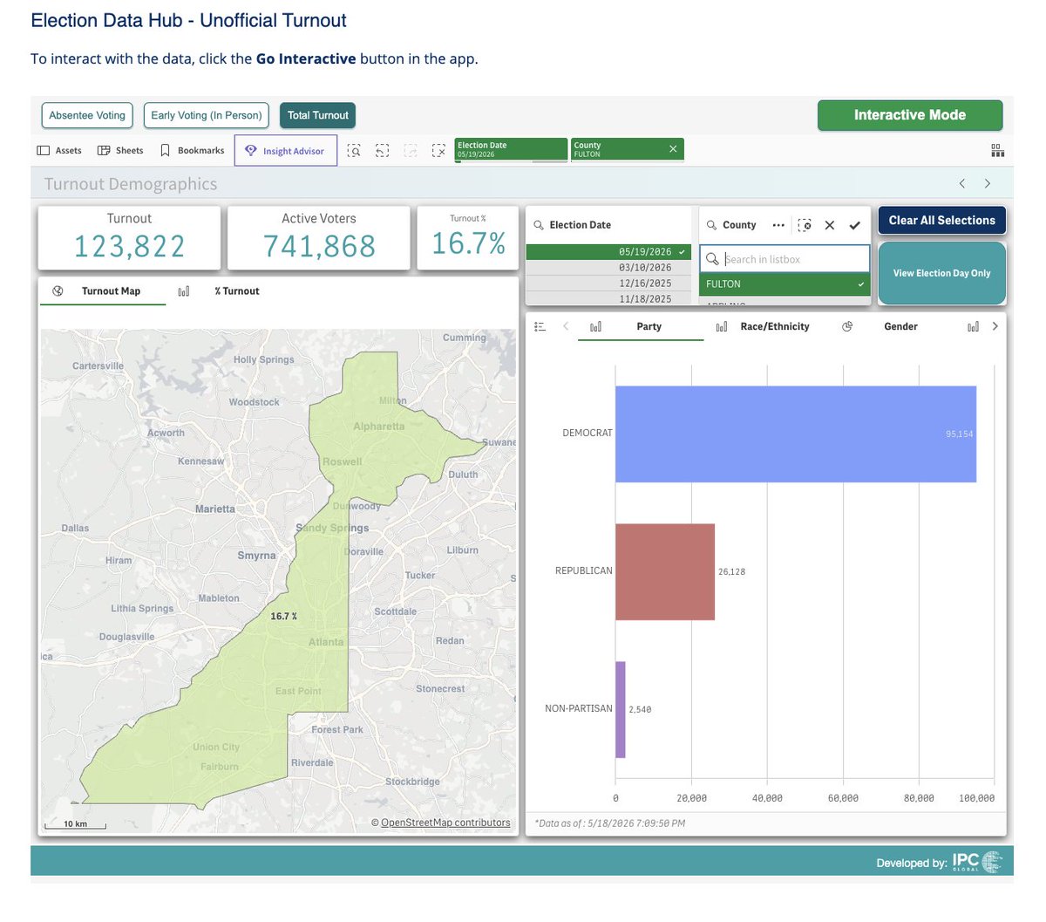Step forward in selections
The height and width of the screenshot is (922, 1046).
(410, 151)
